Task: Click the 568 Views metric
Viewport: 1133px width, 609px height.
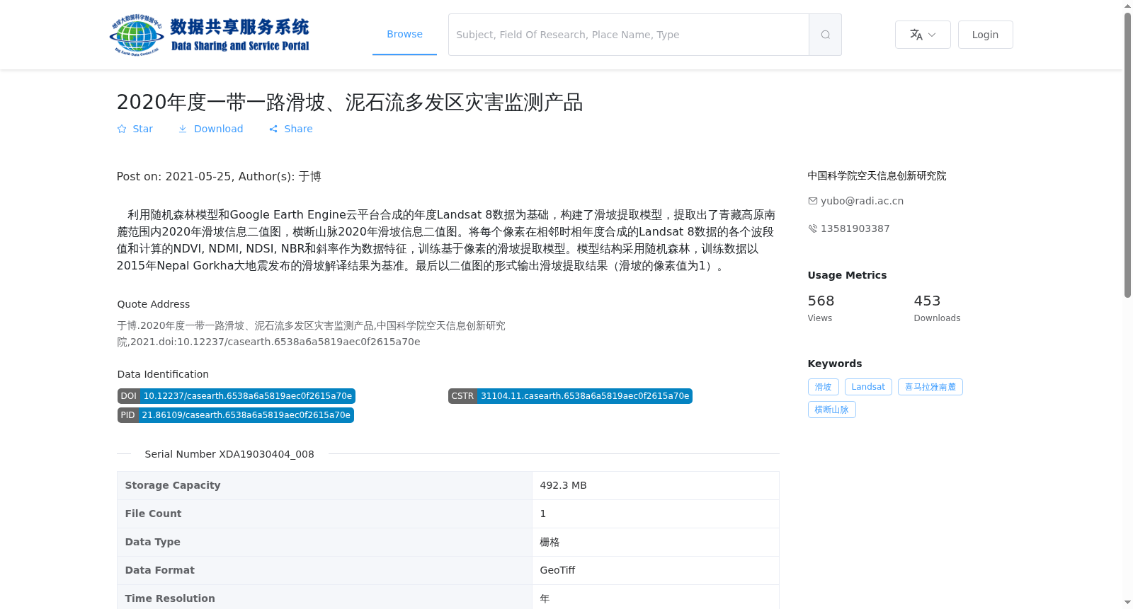Action: (821, 308)
